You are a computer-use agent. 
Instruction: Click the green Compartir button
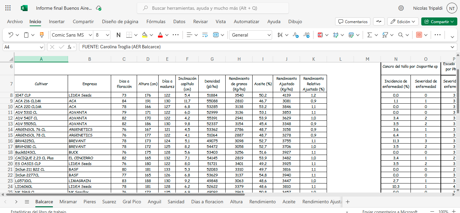tap(439, 21)
